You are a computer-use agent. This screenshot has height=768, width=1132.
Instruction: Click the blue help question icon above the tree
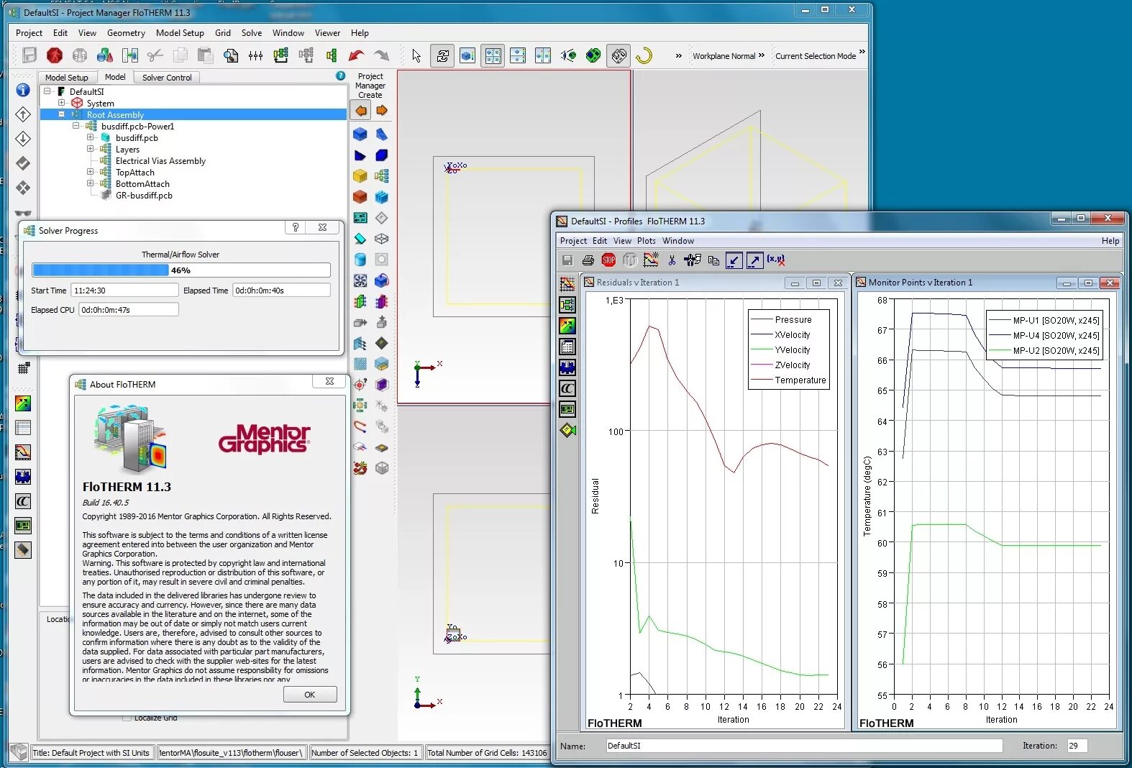(341, 76)
